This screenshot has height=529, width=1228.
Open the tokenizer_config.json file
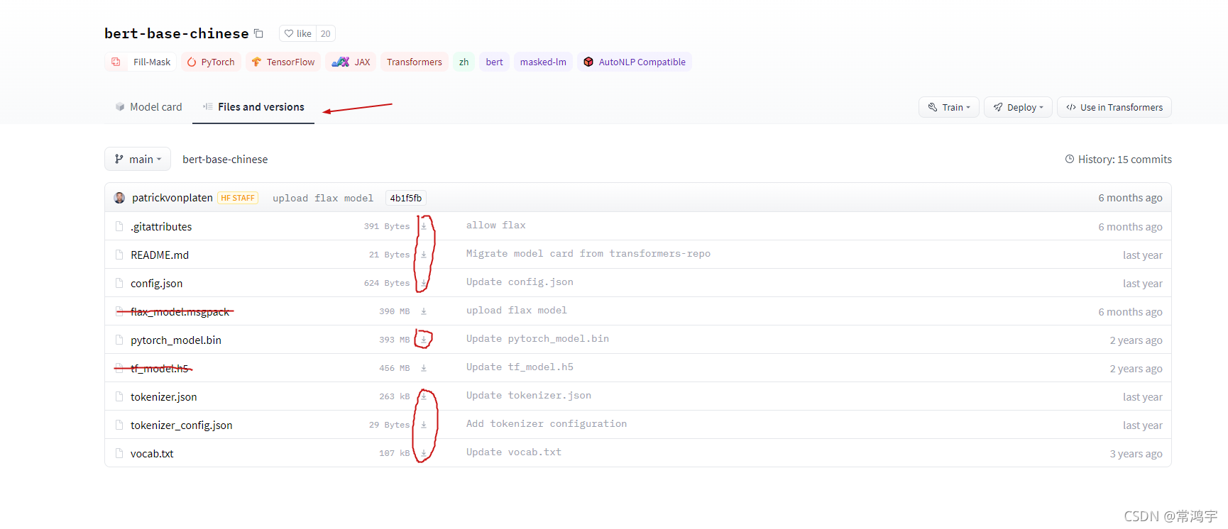[182, 425]
